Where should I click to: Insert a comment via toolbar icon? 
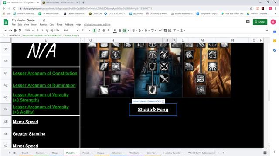tap(165, 30)
